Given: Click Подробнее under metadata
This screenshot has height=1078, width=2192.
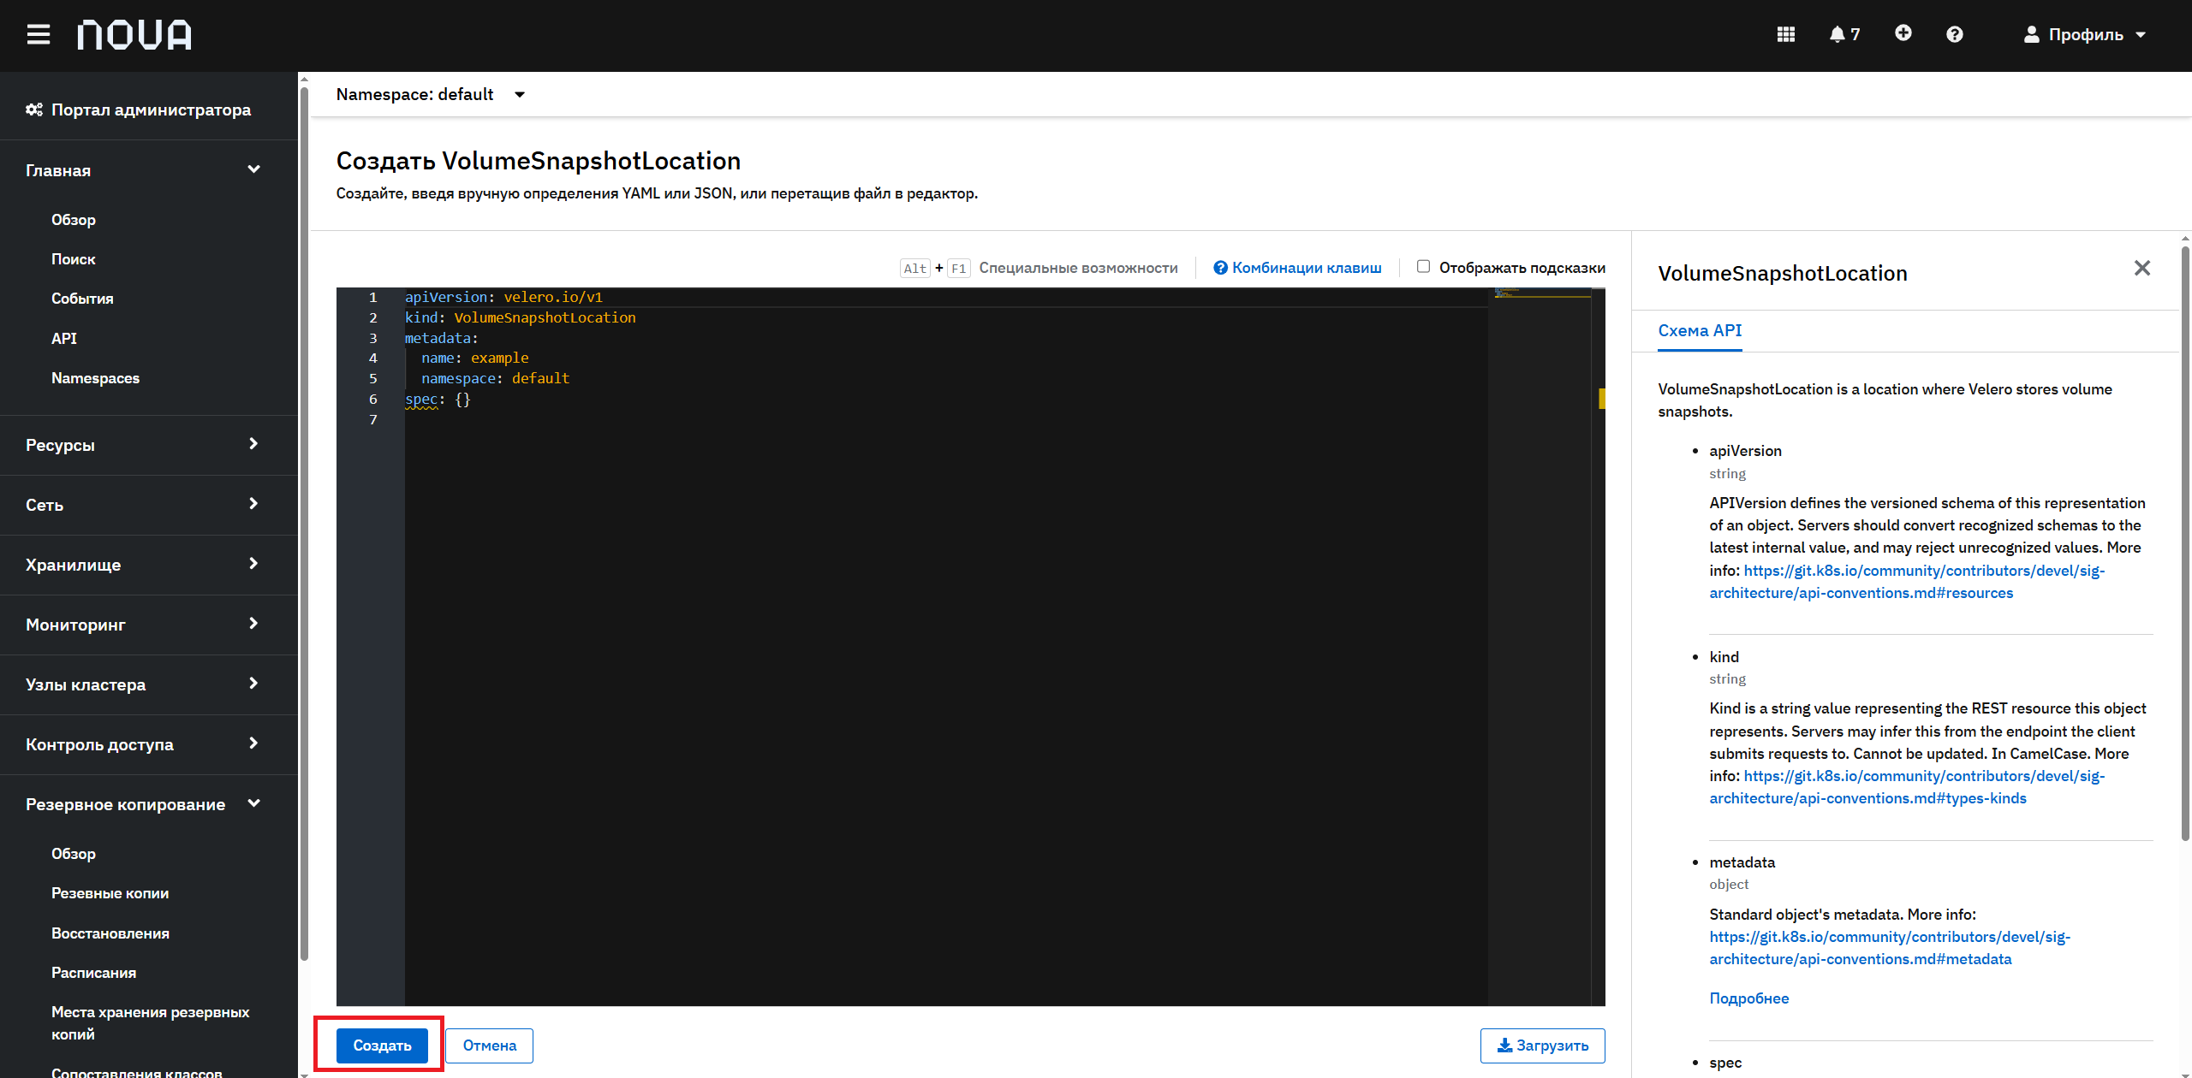Looking at the screenshot, I should (1748, 998).
